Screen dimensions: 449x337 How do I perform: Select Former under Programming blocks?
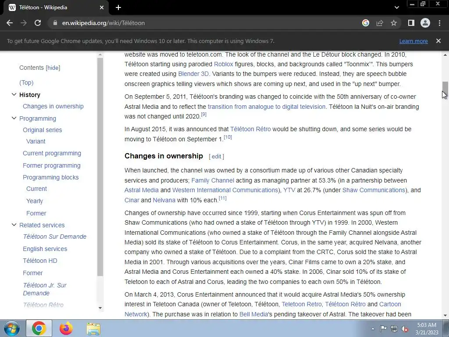[x=36, y=214]
